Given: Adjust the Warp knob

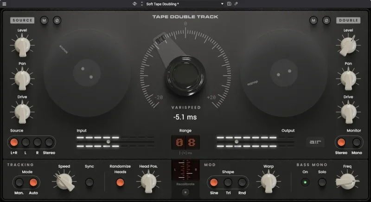Looking at the screenshot, I should (269, 182).
